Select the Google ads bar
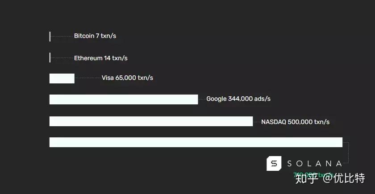 click(124, 99)
